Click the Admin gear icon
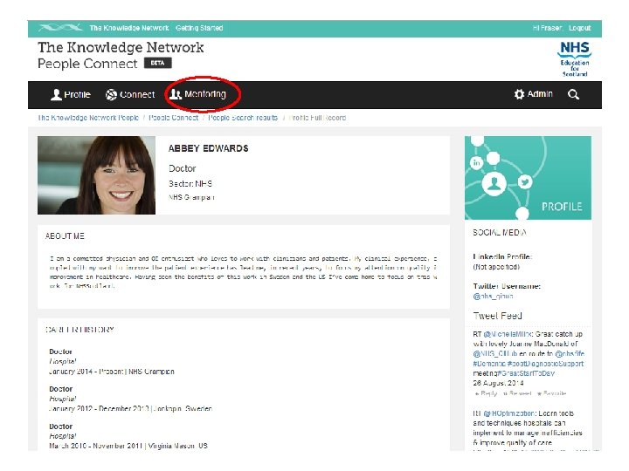 coord(519,94)
